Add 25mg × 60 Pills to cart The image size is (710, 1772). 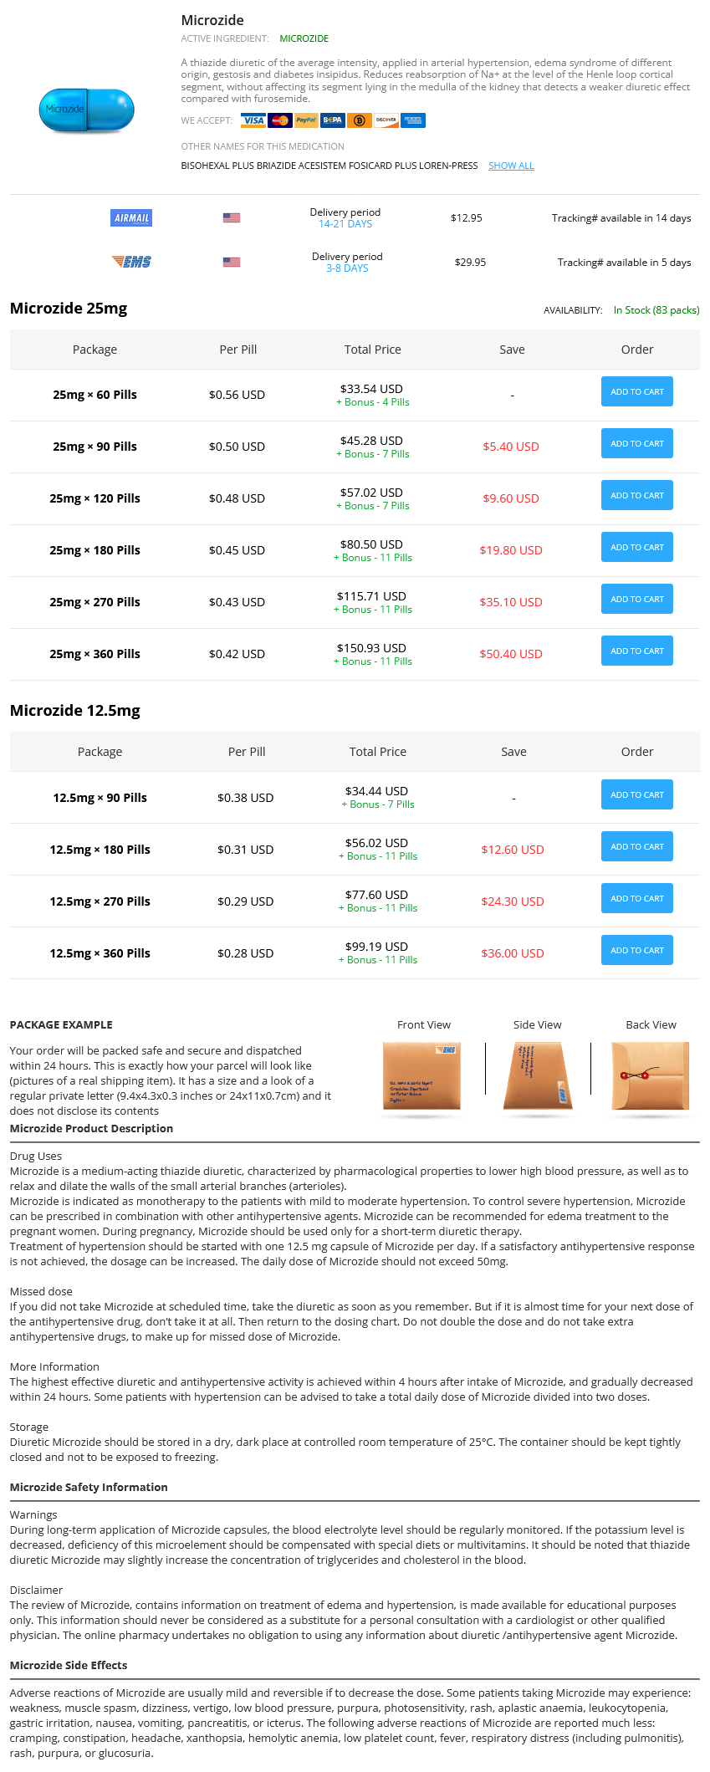tap(637, 391)
